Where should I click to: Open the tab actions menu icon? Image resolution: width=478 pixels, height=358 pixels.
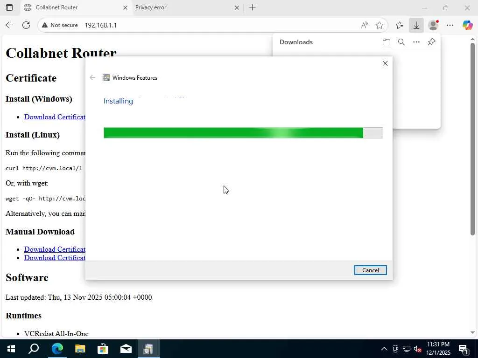click(x=9, y=7)
